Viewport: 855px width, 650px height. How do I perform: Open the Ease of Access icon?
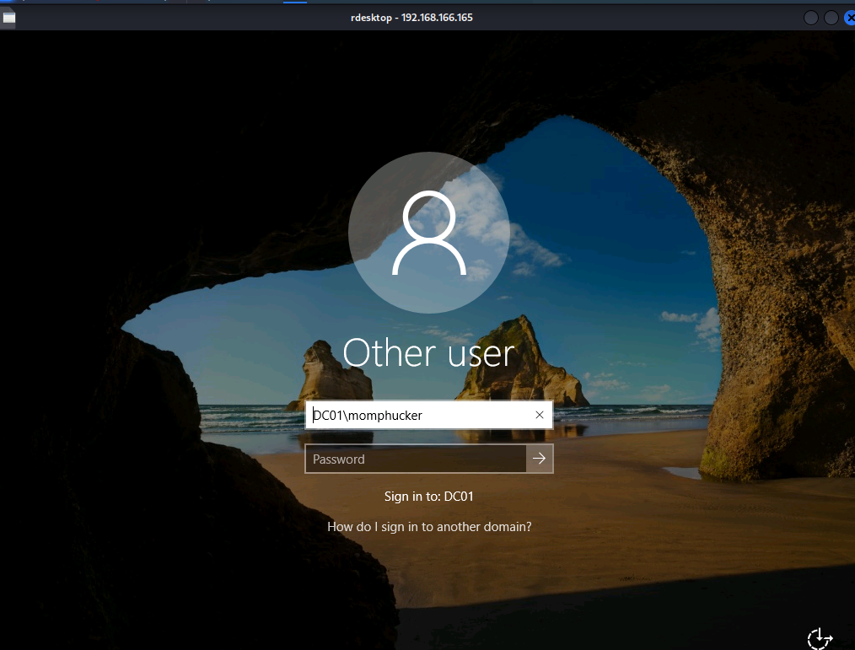(820, 638)
